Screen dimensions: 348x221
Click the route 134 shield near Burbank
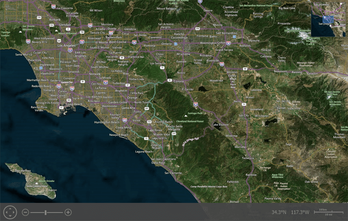52,26
